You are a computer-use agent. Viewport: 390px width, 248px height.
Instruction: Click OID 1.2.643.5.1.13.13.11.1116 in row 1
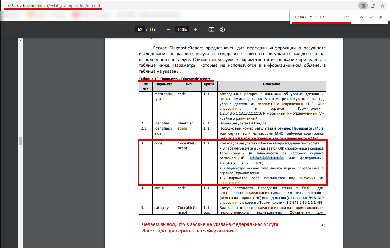pos(241,114)
